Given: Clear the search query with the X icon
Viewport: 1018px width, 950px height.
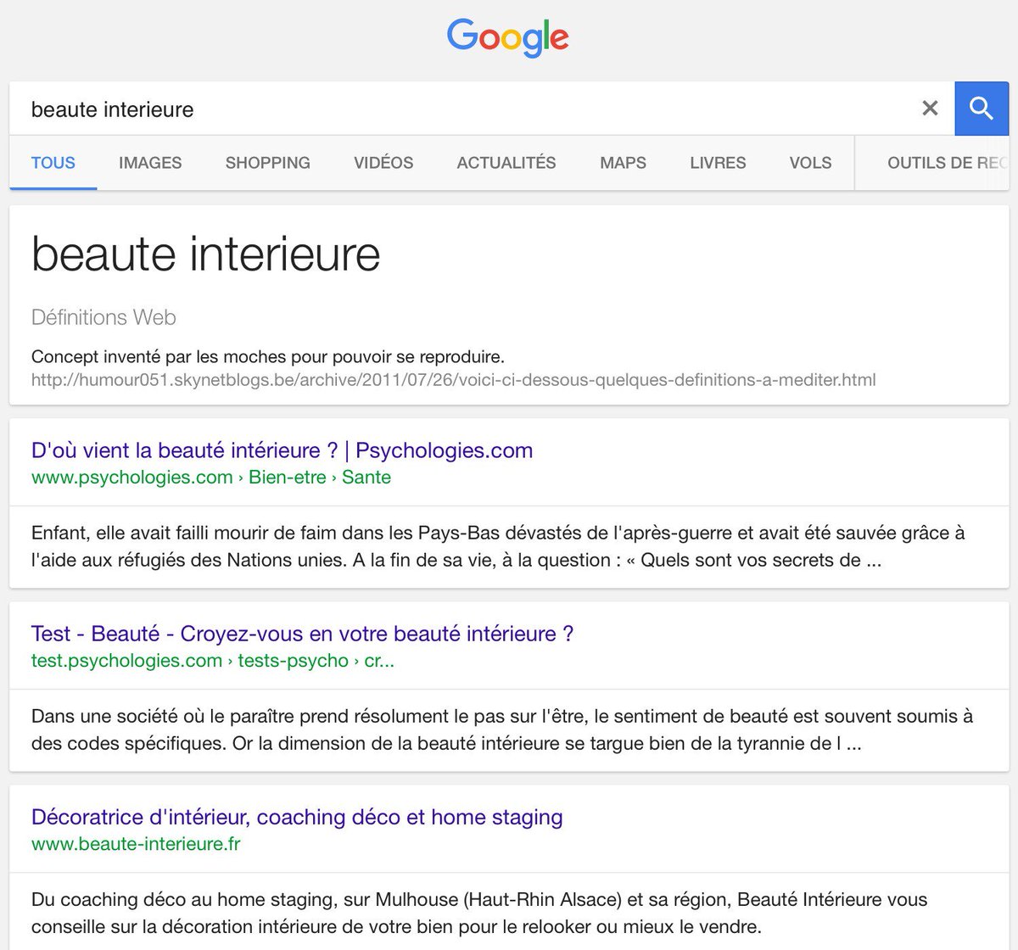Looking at the screenshot, I should (x=930, y=109).
